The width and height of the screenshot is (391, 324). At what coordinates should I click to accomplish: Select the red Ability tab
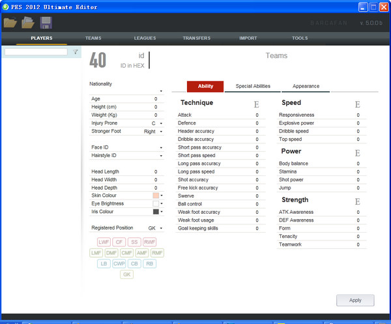[205, 86]
